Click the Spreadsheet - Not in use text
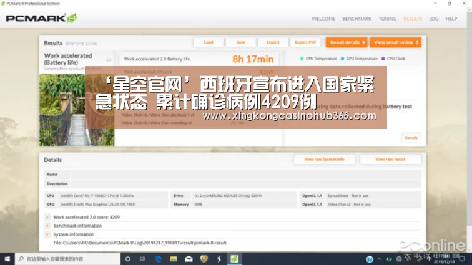This screenshot has height=265, width=472. 348,196
